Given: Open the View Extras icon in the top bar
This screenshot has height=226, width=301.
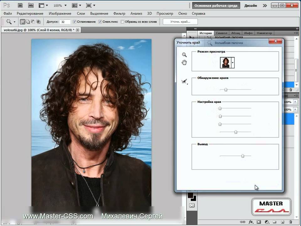Looking at the screenshot, I should pos(41,5).
